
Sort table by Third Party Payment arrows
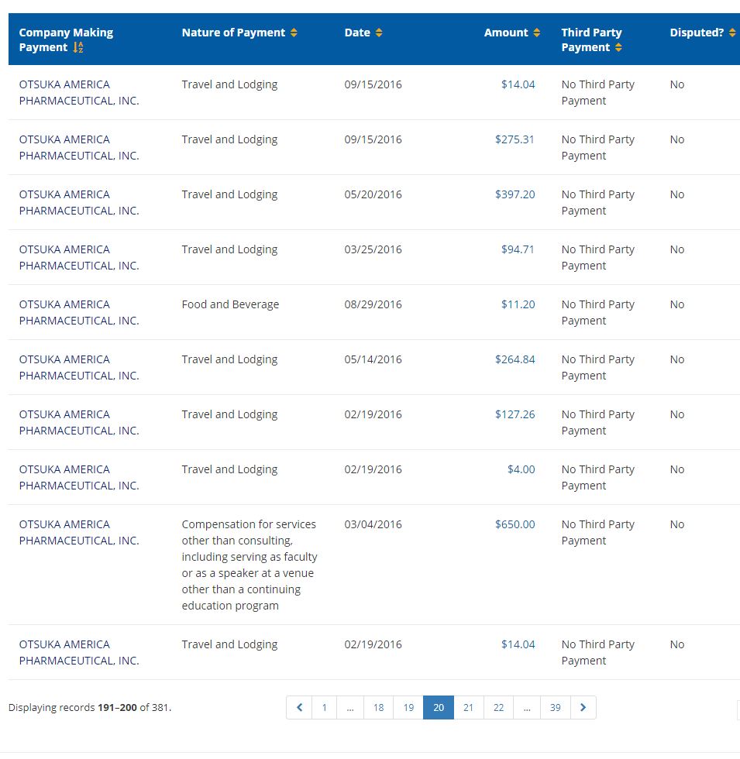click(x=618, y=47)
